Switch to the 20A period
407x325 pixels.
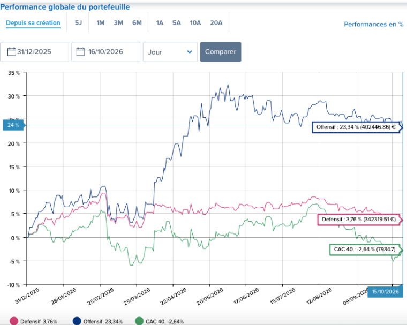(x=216, y=23)
